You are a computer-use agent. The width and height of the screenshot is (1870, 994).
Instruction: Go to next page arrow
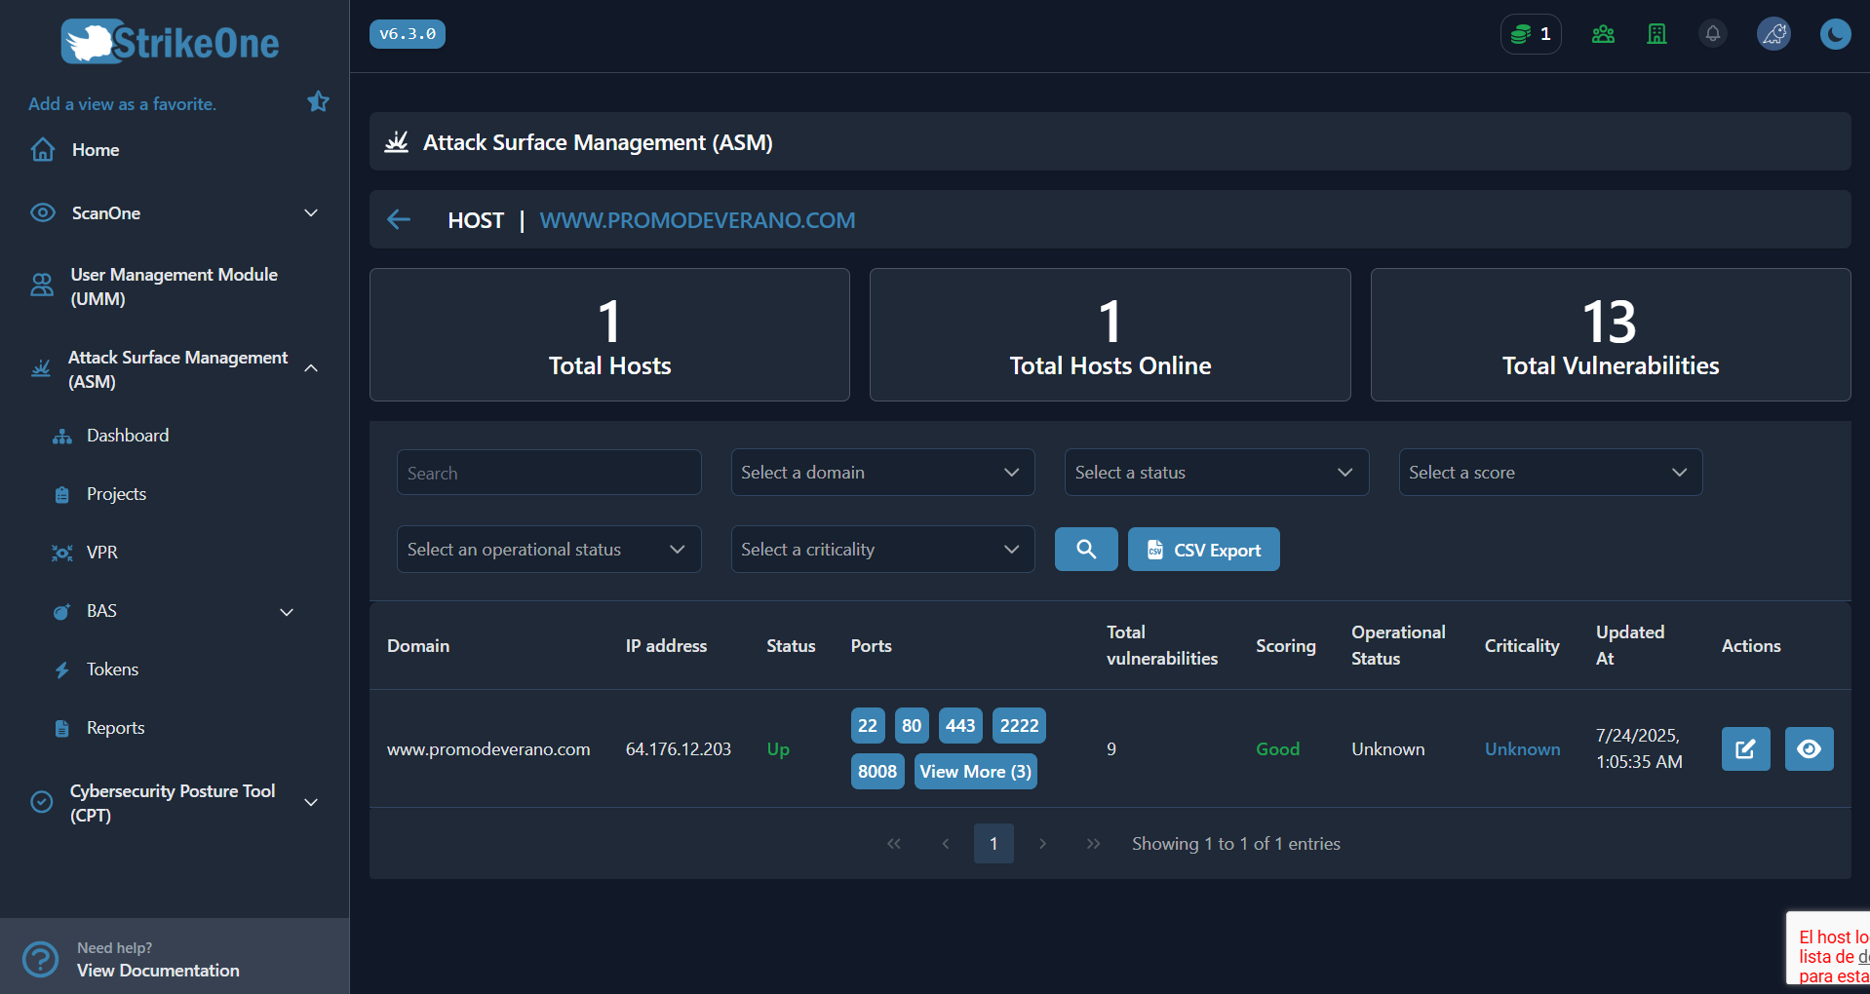[x=1042, y=844]
